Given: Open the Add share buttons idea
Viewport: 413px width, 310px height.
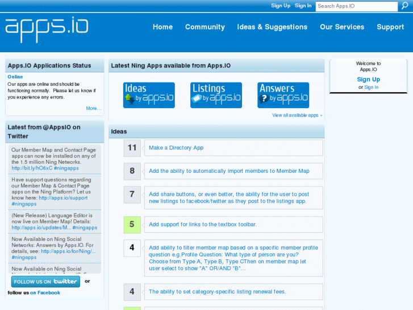Looking at the screenshot, I should click(228, 197).
